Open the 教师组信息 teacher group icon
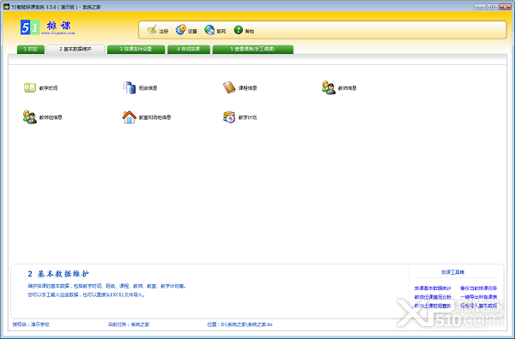The width and height of the screenshot is (515, 339). point(30,117)
